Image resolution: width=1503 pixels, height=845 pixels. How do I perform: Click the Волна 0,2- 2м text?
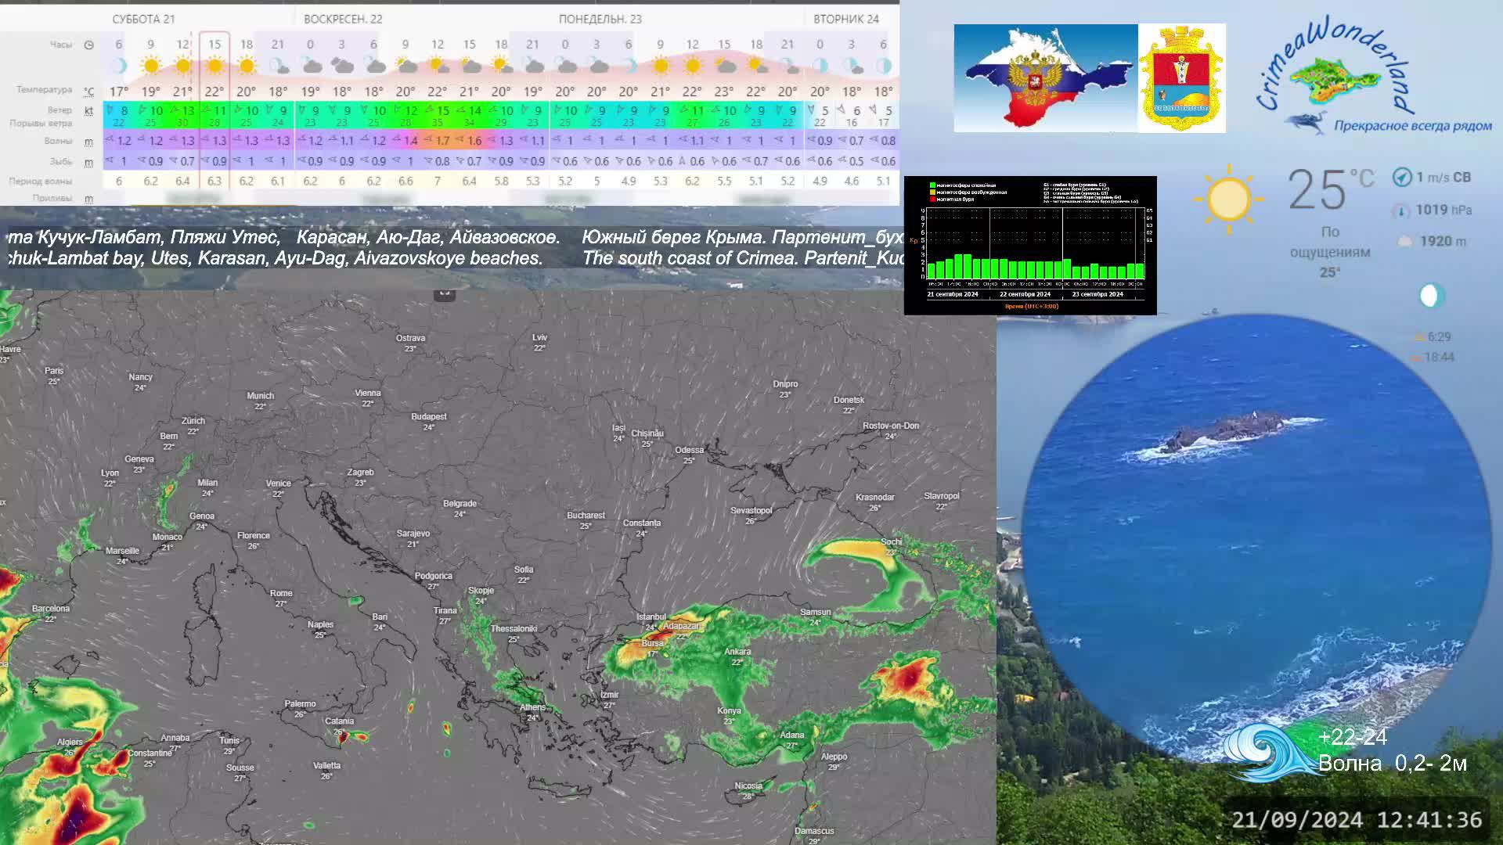(x=1393, y=763)
